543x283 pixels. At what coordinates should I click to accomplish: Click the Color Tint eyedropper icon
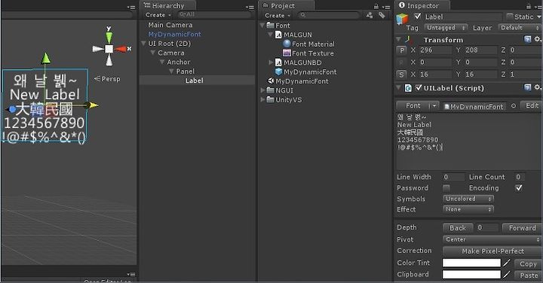coord(507,263)
